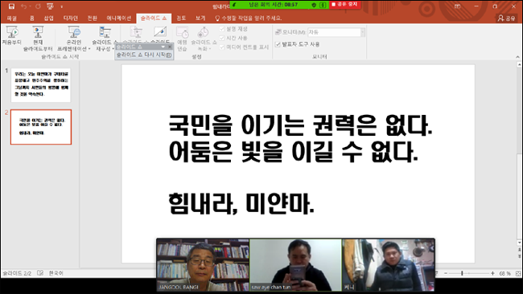Click the hide slide icon
523x294 pixels.
(160, 32)
